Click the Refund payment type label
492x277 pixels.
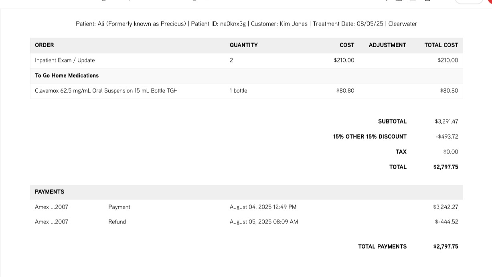(117, 222)
